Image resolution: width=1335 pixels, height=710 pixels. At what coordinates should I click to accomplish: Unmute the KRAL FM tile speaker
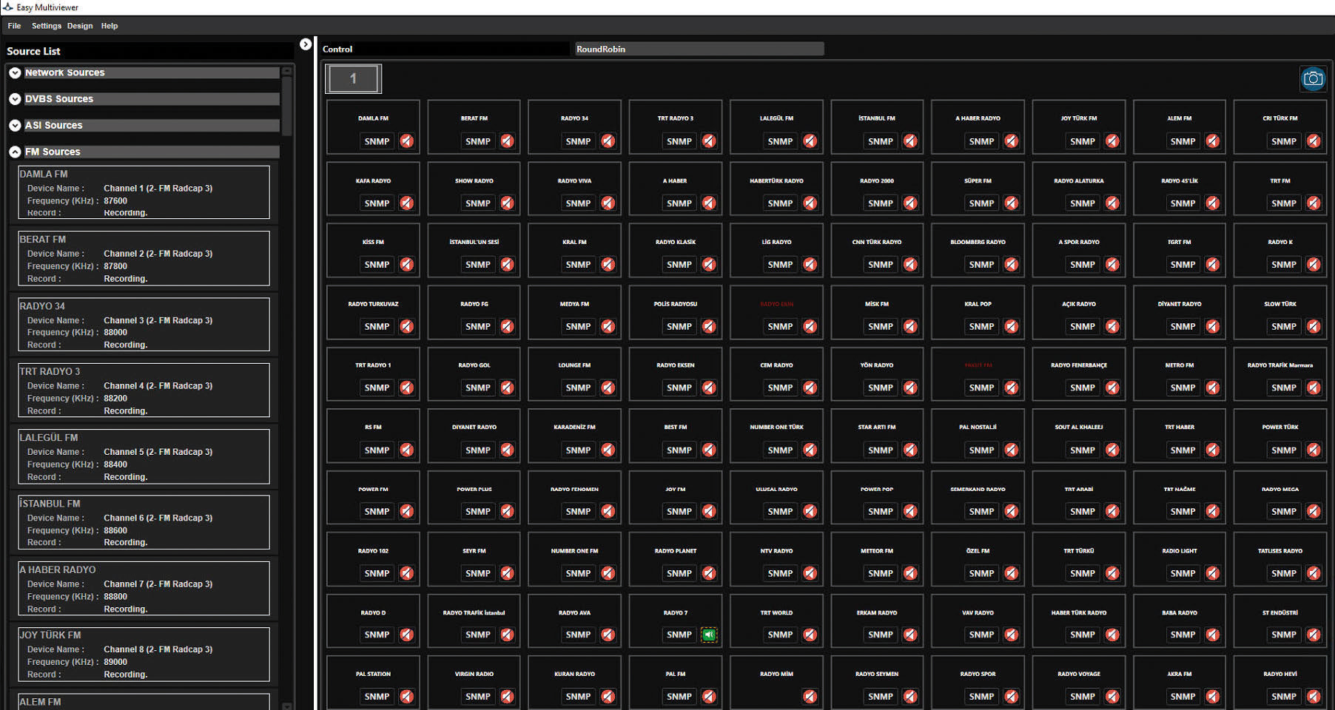point(608,264)
